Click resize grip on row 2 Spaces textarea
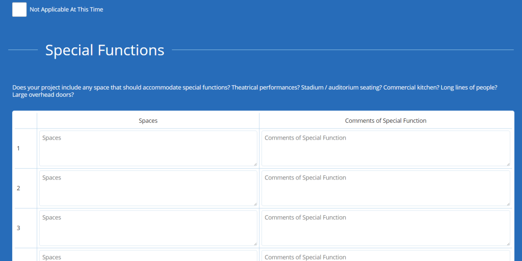Image resolution: width=522 pixels, height=261 pixels. [x=255, y=203]
